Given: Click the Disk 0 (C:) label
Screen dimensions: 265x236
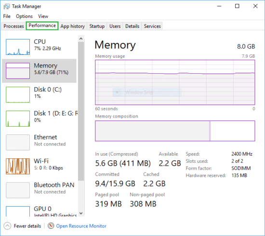Looking at the screenshot, I should click(x=48, y=90).
